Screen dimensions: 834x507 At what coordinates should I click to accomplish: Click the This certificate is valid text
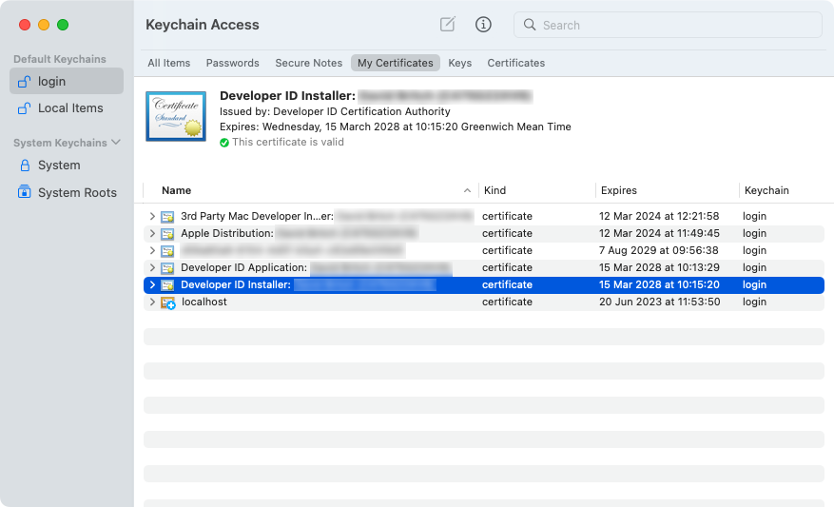click(288, 142)
